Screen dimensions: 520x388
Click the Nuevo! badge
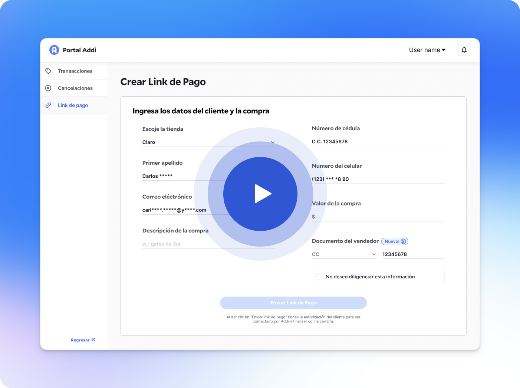[395, 241]
